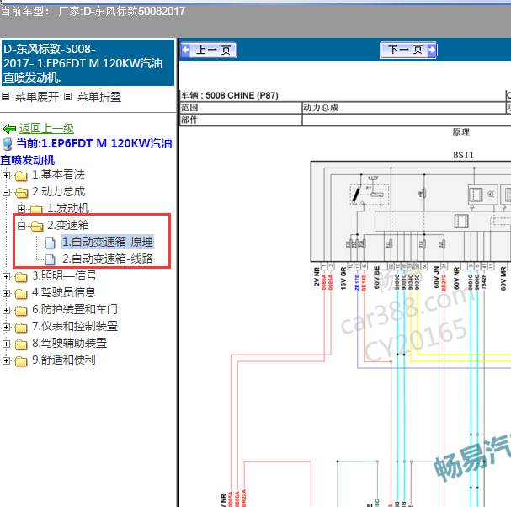511x507 pixels.
Task: Click the 6.防护装置和车门 folder icon
Action: click(21, 311)
